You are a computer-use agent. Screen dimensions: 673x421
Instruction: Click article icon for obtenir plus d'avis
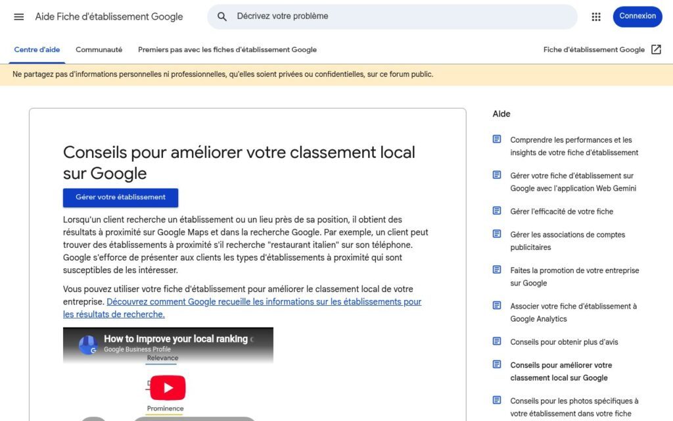(x=497, y=341)
